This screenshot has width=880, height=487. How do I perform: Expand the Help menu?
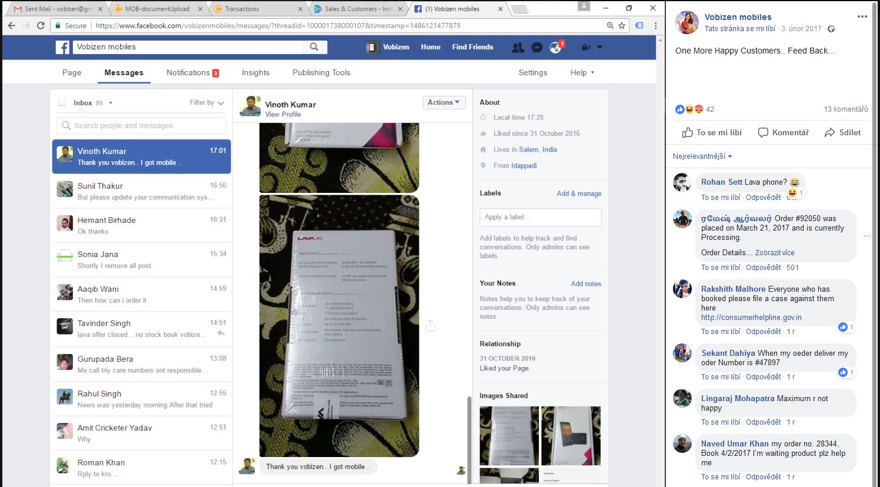click(582, 72)
